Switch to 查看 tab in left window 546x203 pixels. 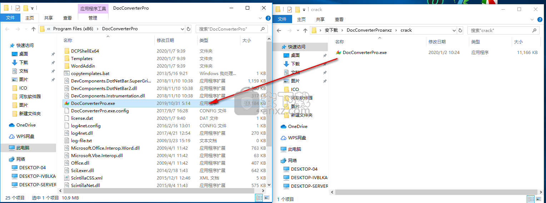click(x=67, y=18)
